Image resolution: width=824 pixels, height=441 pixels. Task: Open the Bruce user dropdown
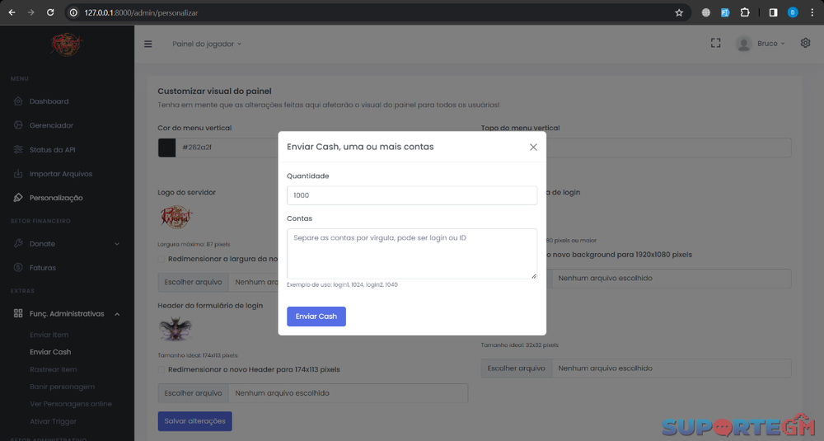point(761,44)
